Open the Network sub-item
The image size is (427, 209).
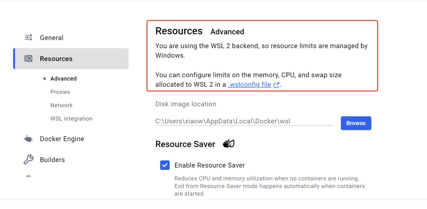pos(62,105)
